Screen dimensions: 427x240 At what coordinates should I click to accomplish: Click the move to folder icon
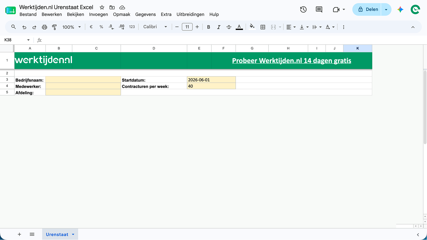(x=112, y=7)
